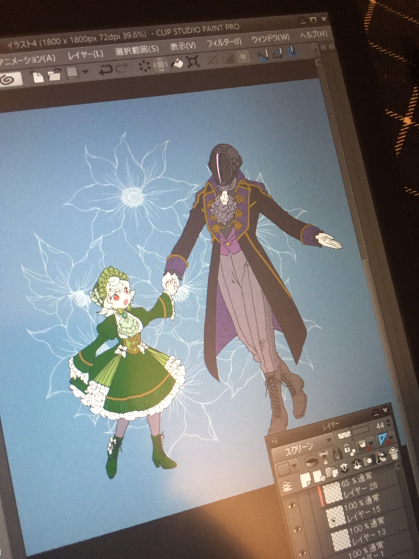The width and height of the screenshot is (419, 559).
Task: Click the Scale/Rotate transform icon
Action: click(193, 62)
